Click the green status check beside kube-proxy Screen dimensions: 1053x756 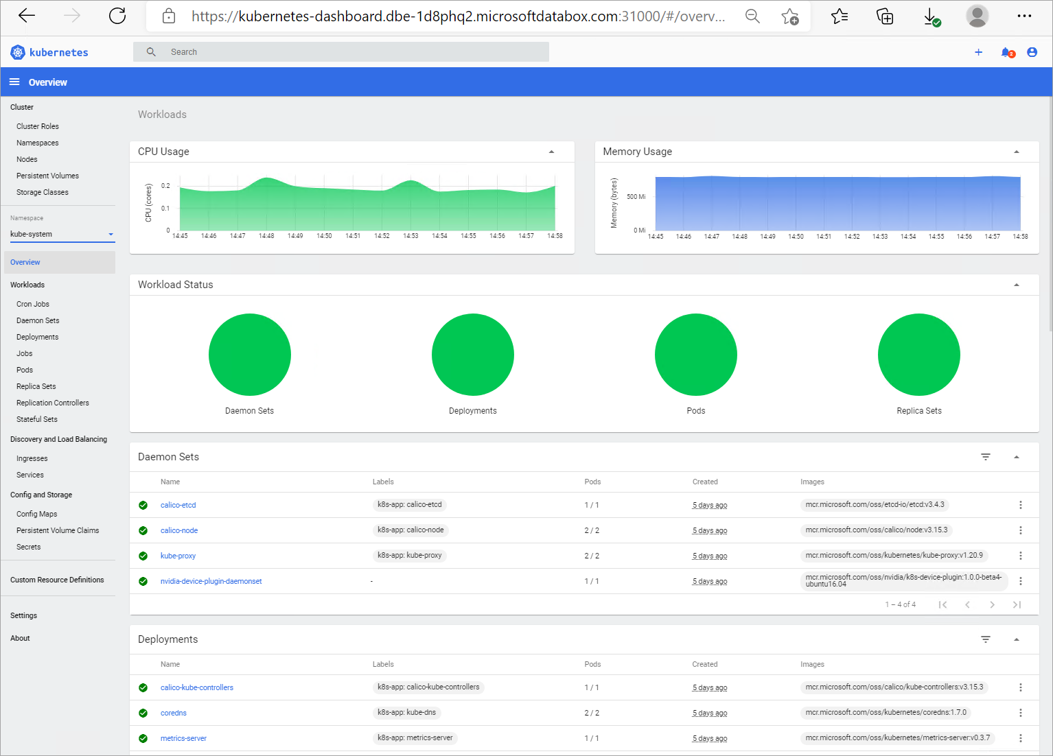(x=143, y=555)
